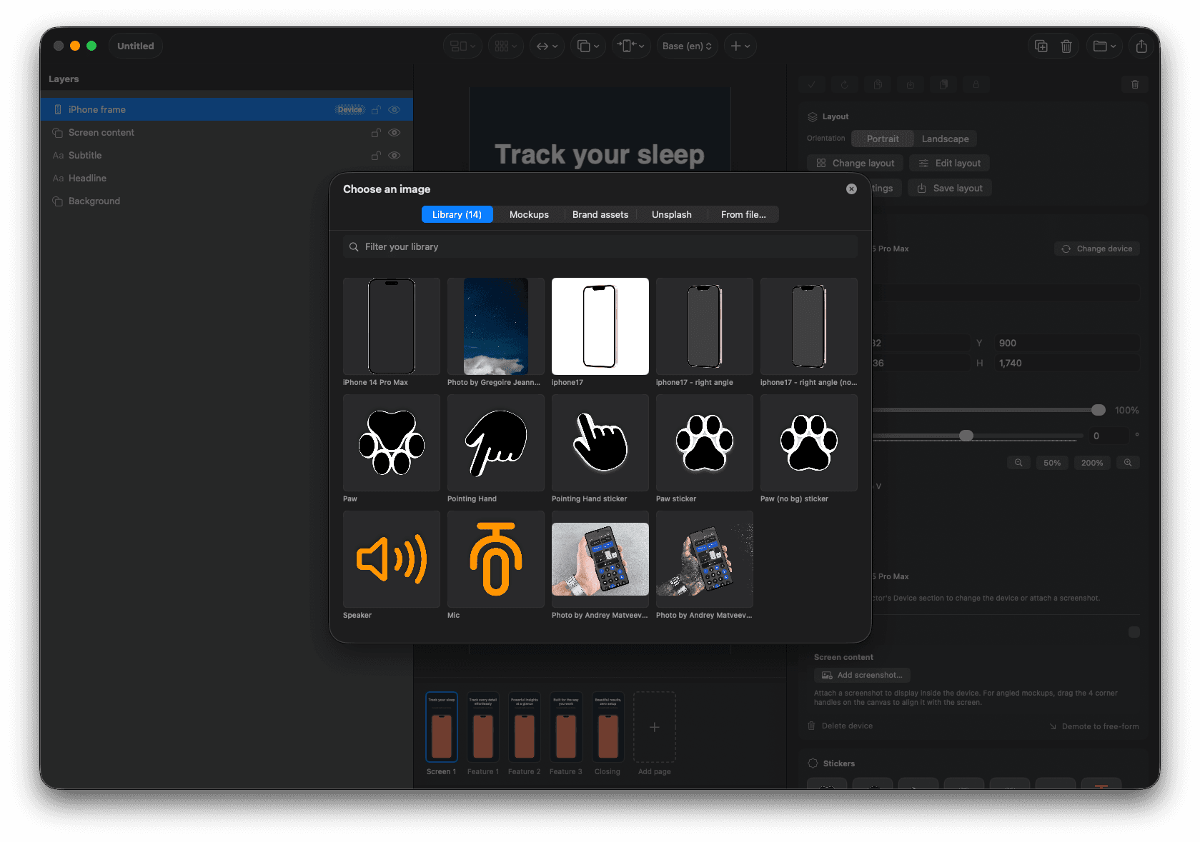Open the Add page placeholder
The image size is (1200, 842).
coord(654,727)
